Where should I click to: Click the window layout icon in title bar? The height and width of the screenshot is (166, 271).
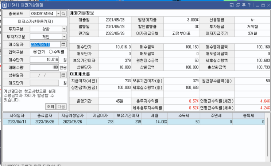[232, 5]
